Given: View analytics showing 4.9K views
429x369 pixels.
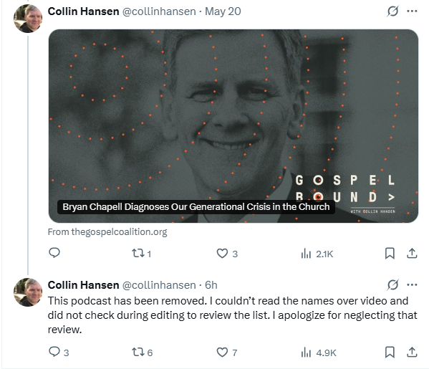Looking at the screenshot, I should click(319, 353).
